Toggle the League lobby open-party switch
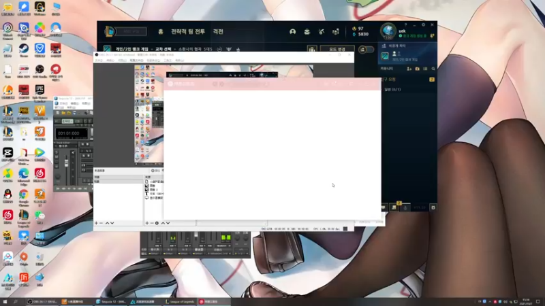The height and width of the screenshot is (306, 545). 366,50
